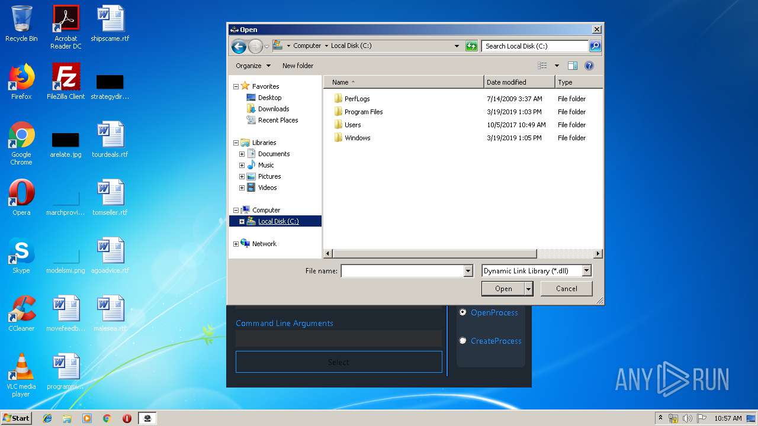Sort by the Name column header
This screenshot has height=426, width=758.
pyautogui.click(x=404, y=82)
